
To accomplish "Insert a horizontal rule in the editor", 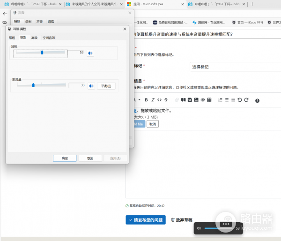I will (233, 100).
